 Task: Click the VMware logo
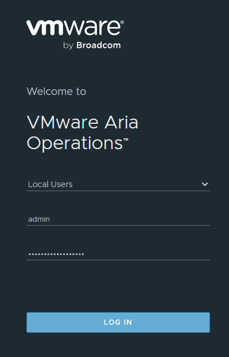[x=75, y=34]
